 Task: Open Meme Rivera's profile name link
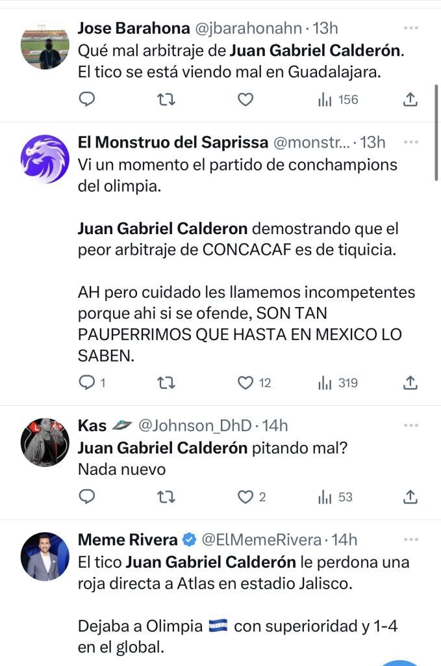[127, 539]
